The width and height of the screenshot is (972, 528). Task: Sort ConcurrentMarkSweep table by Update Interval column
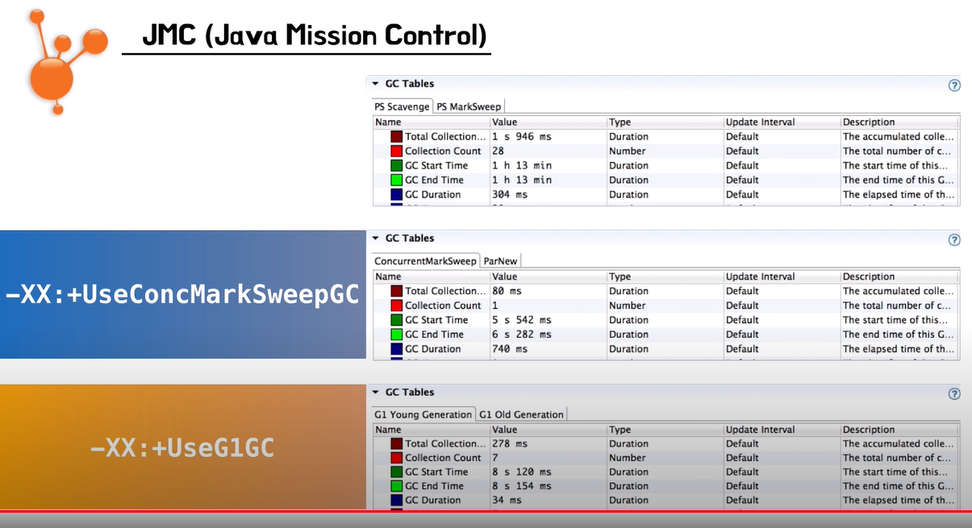[782, 276]
